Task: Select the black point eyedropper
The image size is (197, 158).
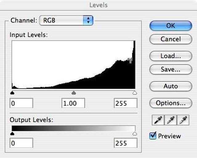Action: click(x=158, y=120)
